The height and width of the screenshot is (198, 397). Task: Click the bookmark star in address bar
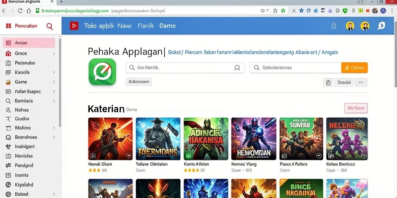coord(275,11)
